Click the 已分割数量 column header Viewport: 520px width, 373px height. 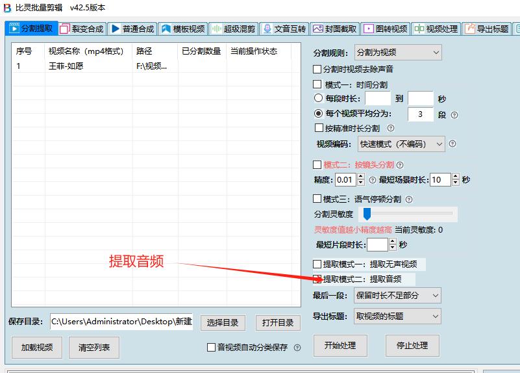point(201,51)
